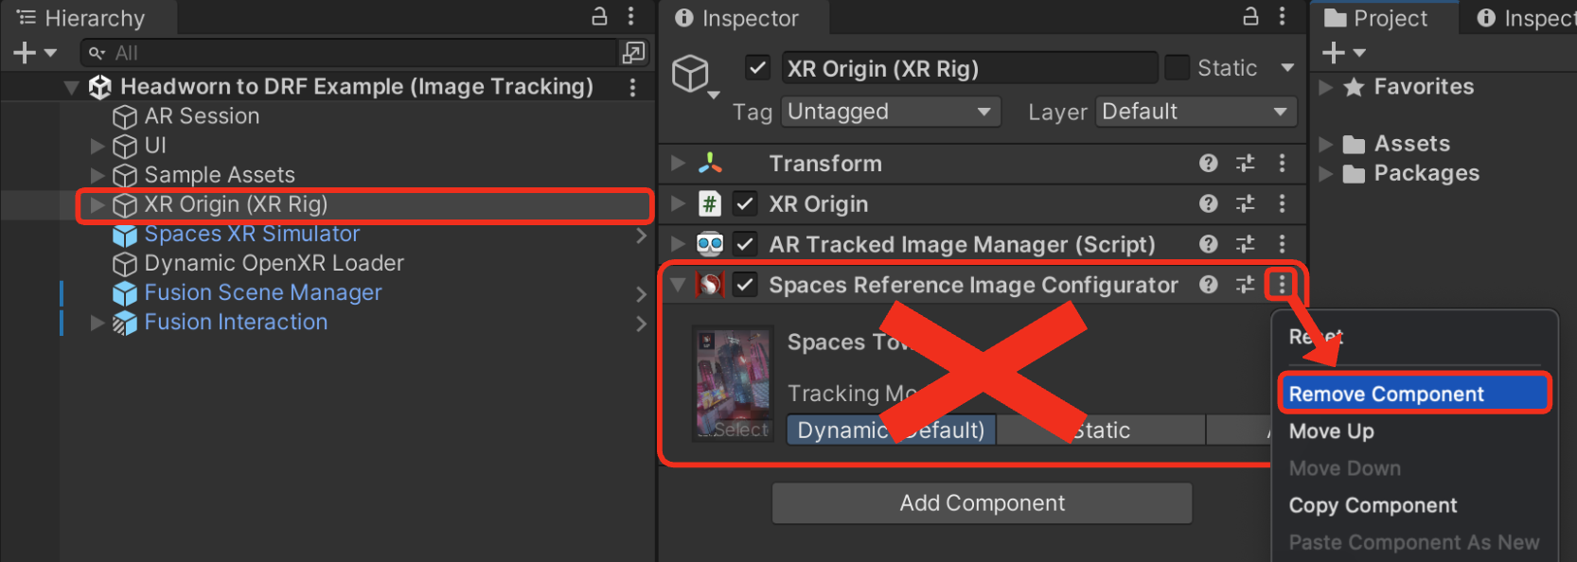Click the Inspector lock icon
Image resolution: width=1577 pixels, height=562 pixels.
1250,16
